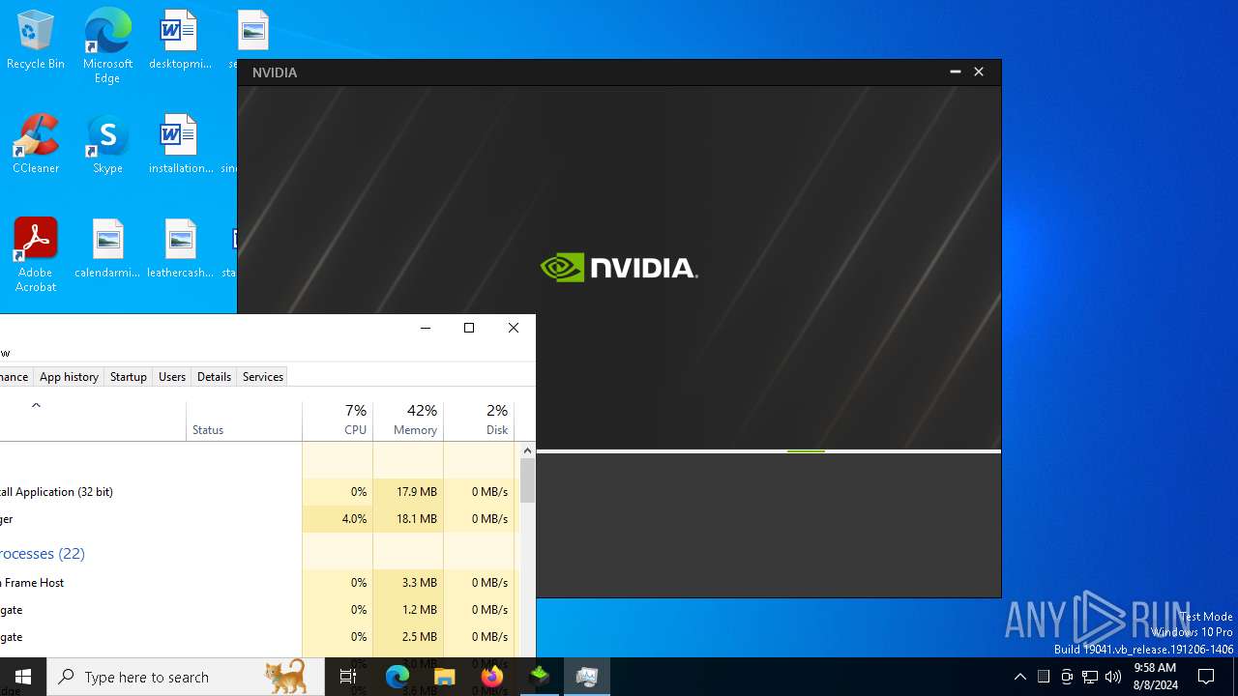Select the Frame Host process row
The width and height of the screenshot is (1238, 696).
[x=257, y=583]
